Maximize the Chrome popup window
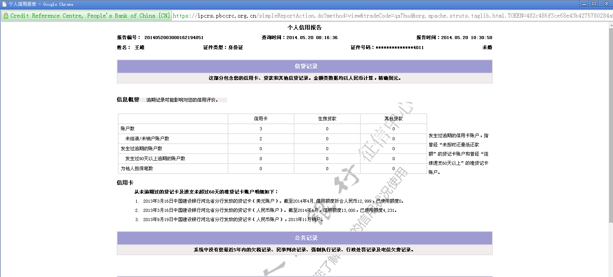613x277 pixels. [x=594, y=4]
